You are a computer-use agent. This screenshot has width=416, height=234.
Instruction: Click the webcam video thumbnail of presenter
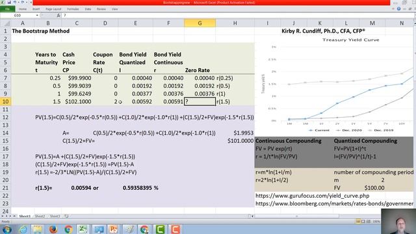click(x=398, y=221)
